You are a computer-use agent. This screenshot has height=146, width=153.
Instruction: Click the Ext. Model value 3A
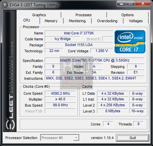[x=94, y=72]
